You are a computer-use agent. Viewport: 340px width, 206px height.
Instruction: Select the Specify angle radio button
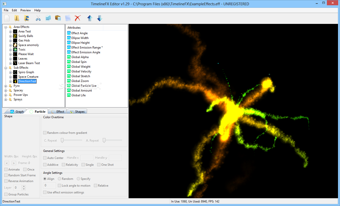coord(78,179)
